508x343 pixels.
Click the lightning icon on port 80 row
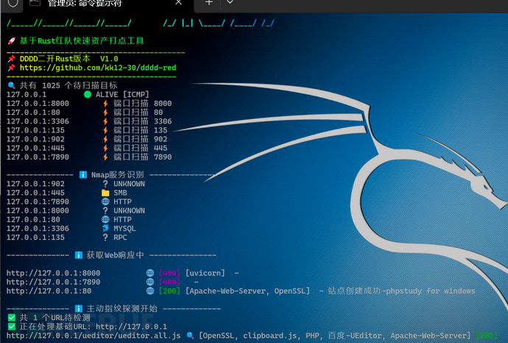point(105,113)
